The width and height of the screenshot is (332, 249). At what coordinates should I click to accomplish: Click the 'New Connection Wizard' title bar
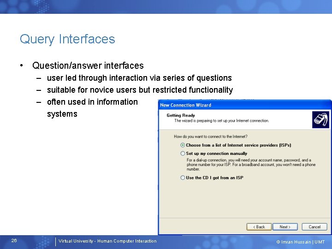pyautogui.click(x=245, y=105)
